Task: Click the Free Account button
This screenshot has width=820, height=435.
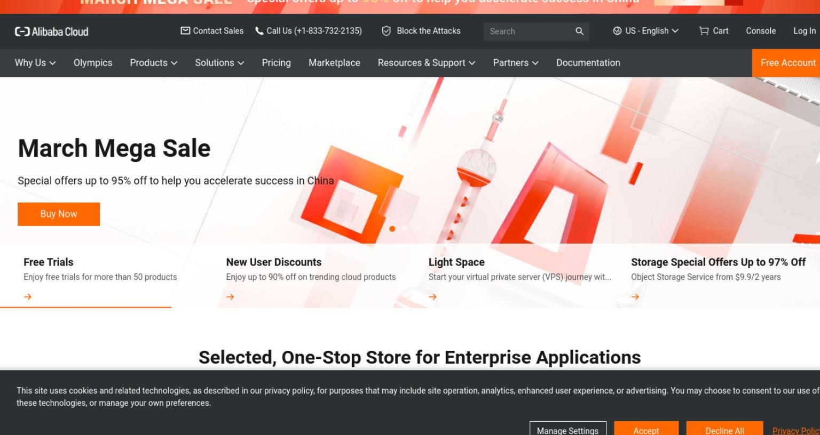Action: coord(786,63)
